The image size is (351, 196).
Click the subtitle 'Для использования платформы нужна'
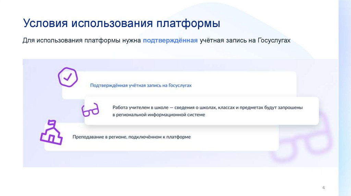pos(82,40)
